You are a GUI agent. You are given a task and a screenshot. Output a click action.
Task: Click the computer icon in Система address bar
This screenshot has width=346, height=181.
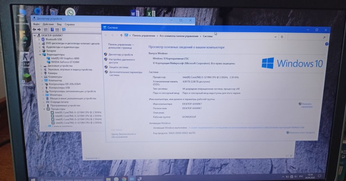tap(126, 36)
